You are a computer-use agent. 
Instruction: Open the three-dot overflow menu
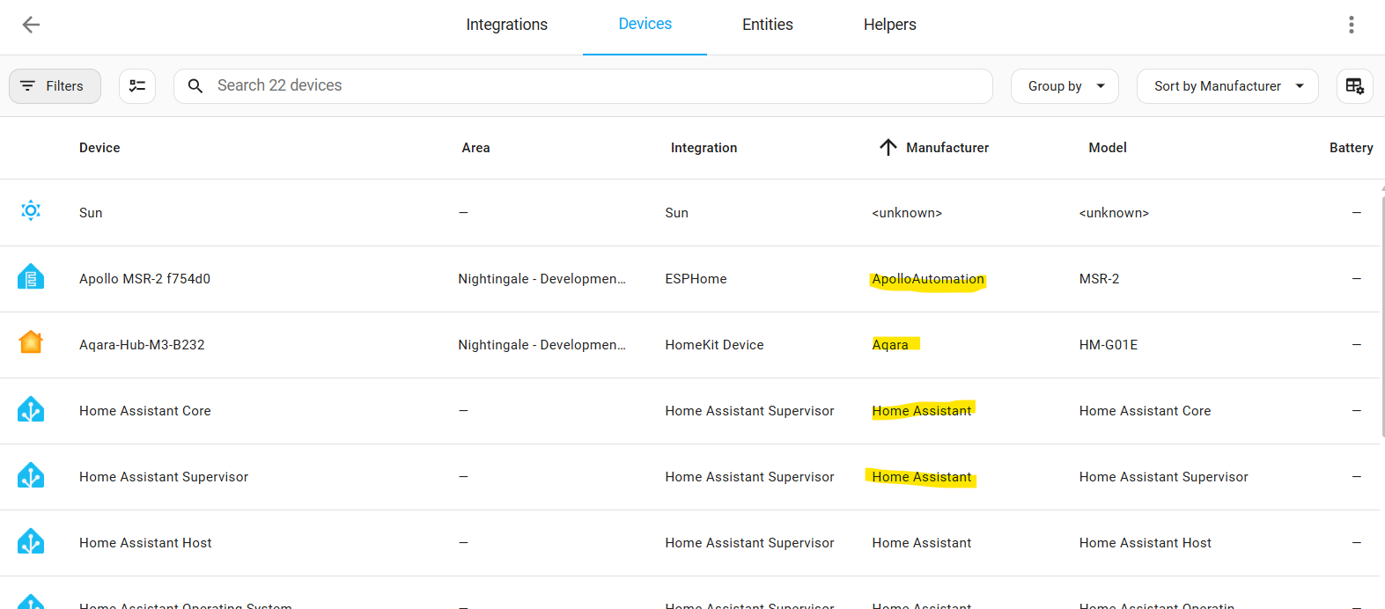click(x=1351, y=25)
